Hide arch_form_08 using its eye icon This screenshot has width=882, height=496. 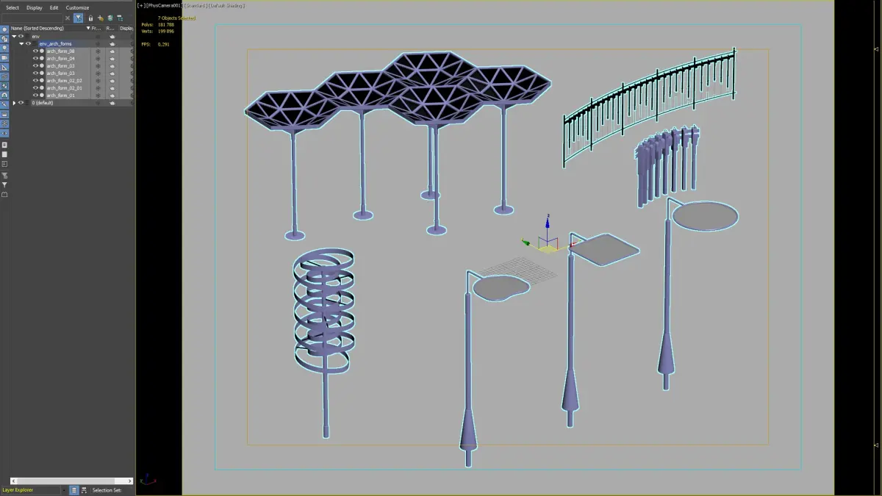click(35, 51)
